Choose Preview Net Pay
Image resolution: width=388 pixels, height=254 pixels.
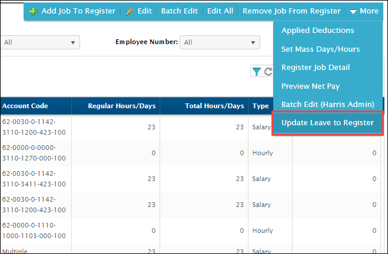[x=310, y=86]
